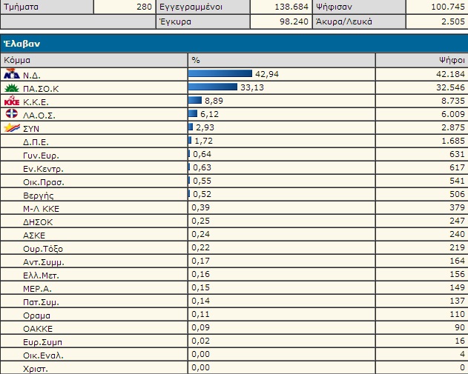
Task: Click the Κ.Κ.Ε. percentage bar
Action: click(195, 100)
